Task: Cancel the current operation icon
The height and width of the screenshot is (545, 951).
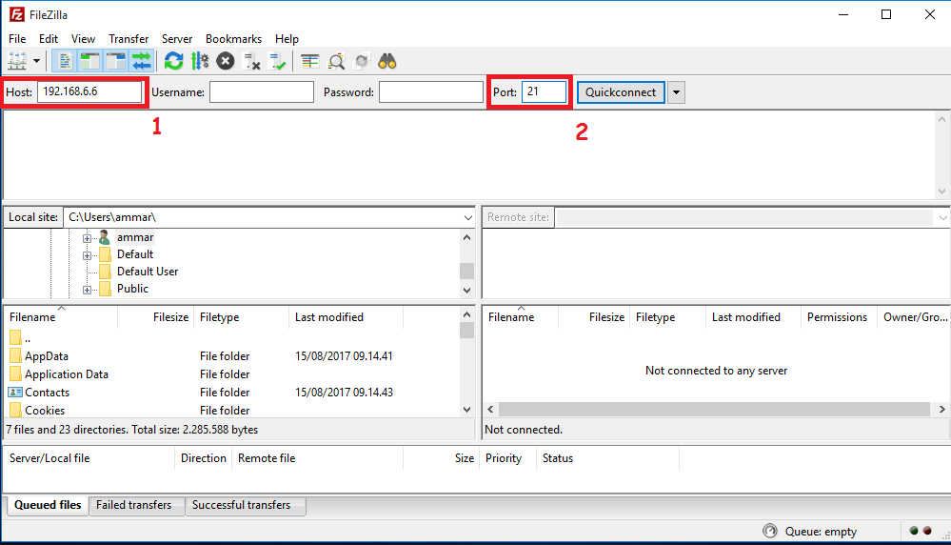Action: [x=226, y=61]
